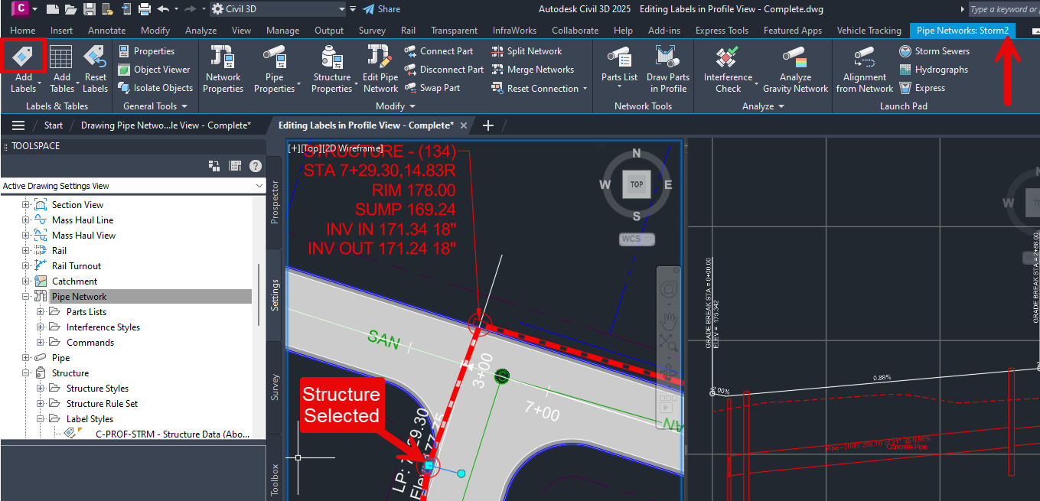Open the Properties palette from General Tools
This screenshot has height=501, width=1040.
pos(146,51)
